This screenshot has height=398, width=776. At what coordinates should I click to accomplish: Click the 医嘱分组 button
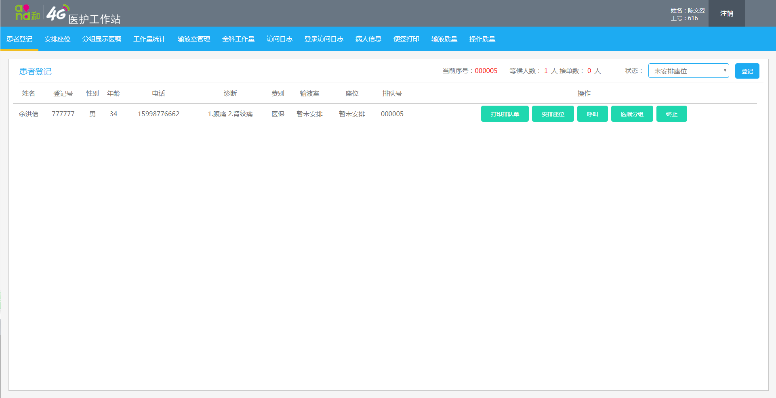[632, 114]
